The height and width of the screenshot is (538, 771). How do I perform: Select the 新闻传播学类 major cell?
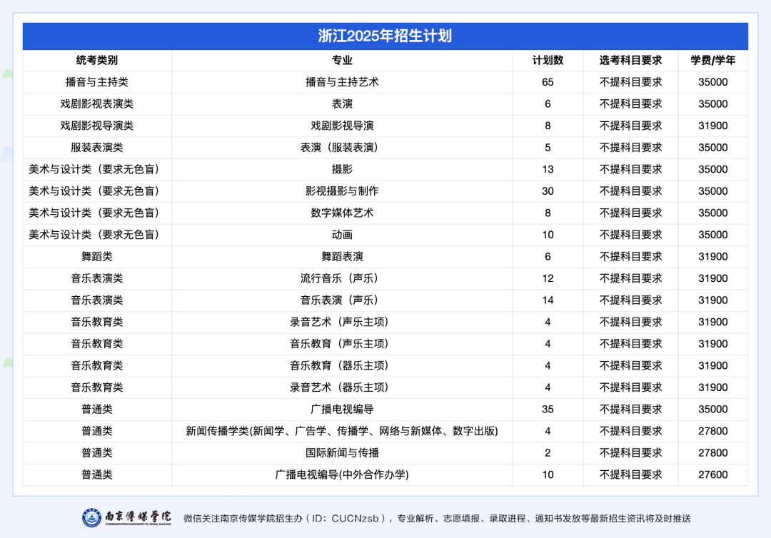(342, 431)
